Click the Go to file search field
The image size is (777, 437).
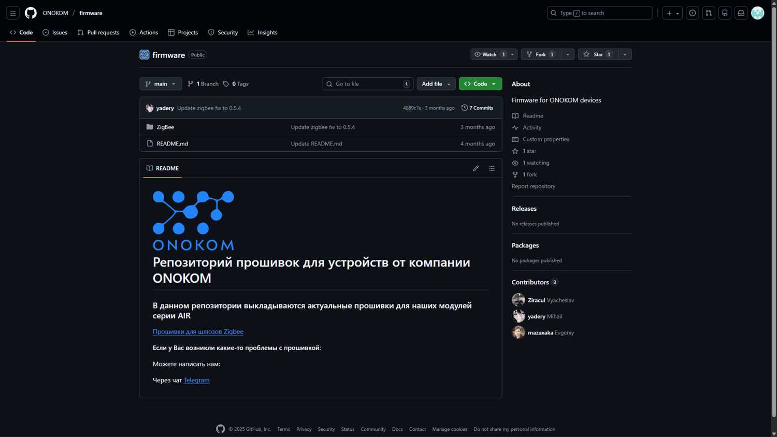click(x=367, y=84)
